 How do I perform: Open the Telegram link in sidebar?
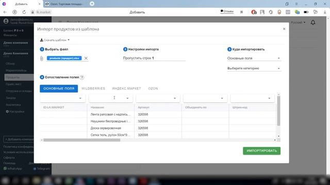click(41, 169)
